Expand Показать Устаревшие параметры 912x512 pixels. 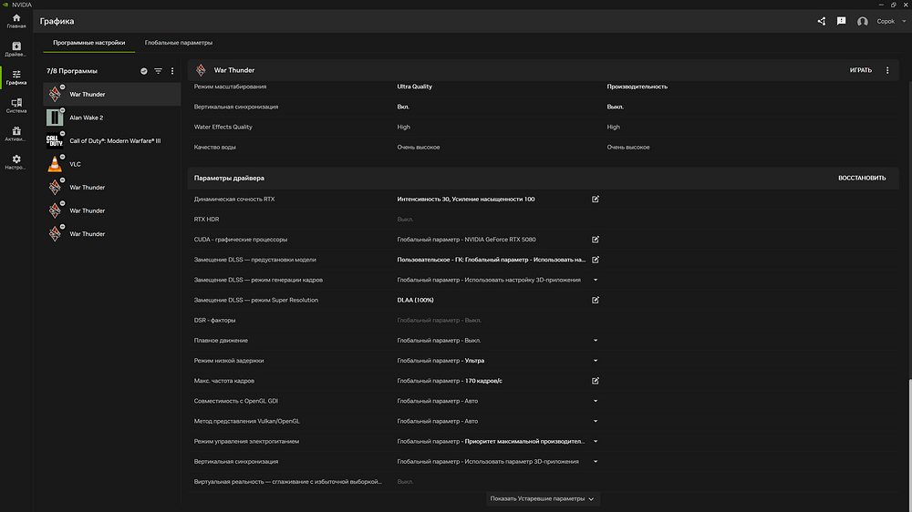tap(542, 498)
